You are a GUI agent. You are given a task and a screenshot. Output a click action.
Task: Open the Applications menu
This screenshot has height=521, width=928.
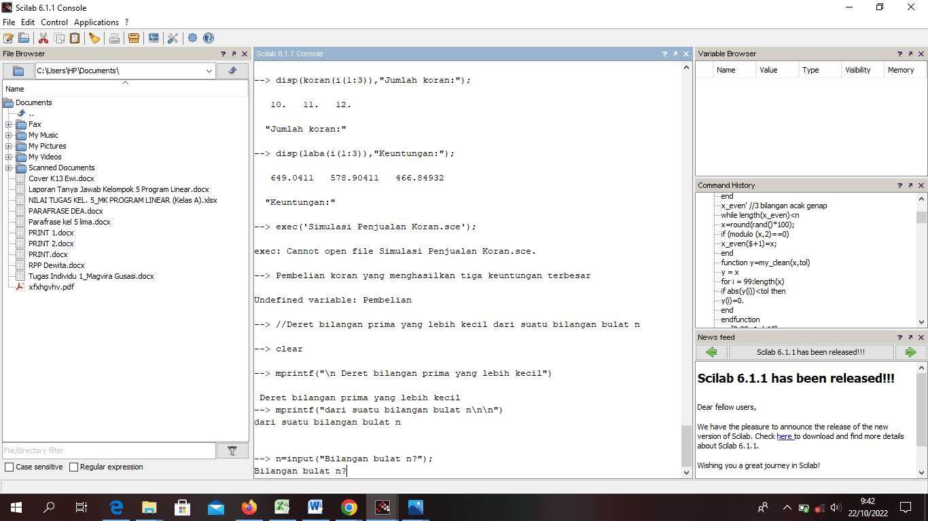tap(96, 22)
